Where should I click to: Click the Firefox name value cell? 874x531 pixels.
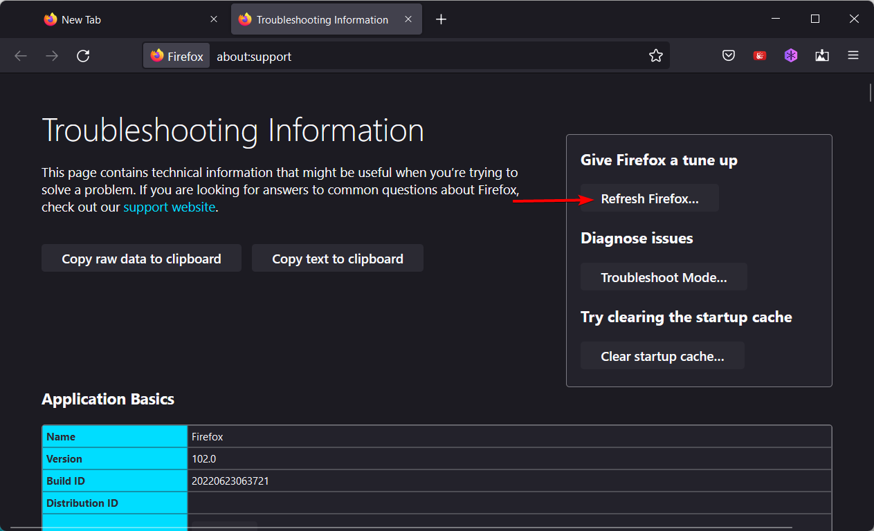tap(509, 437)
